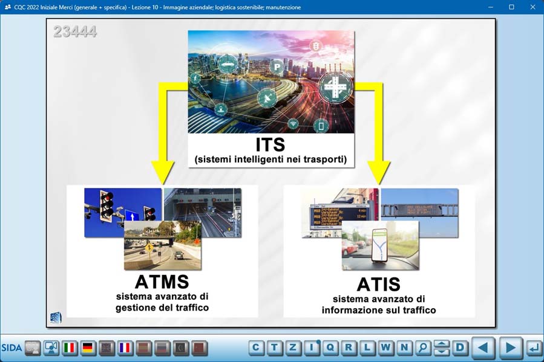Select the I toolbar button
Screen dimensions: 544x362
[x=312, y=347]
